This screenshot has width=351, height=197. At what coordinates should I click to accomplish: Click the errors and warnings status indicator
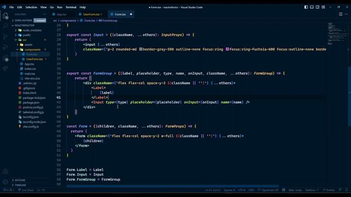pos(9,190)
